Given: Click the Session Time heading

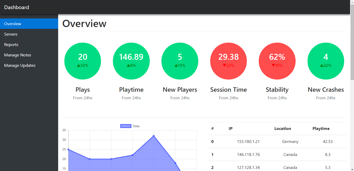Looking at the screenshot, I should point(228,90).
